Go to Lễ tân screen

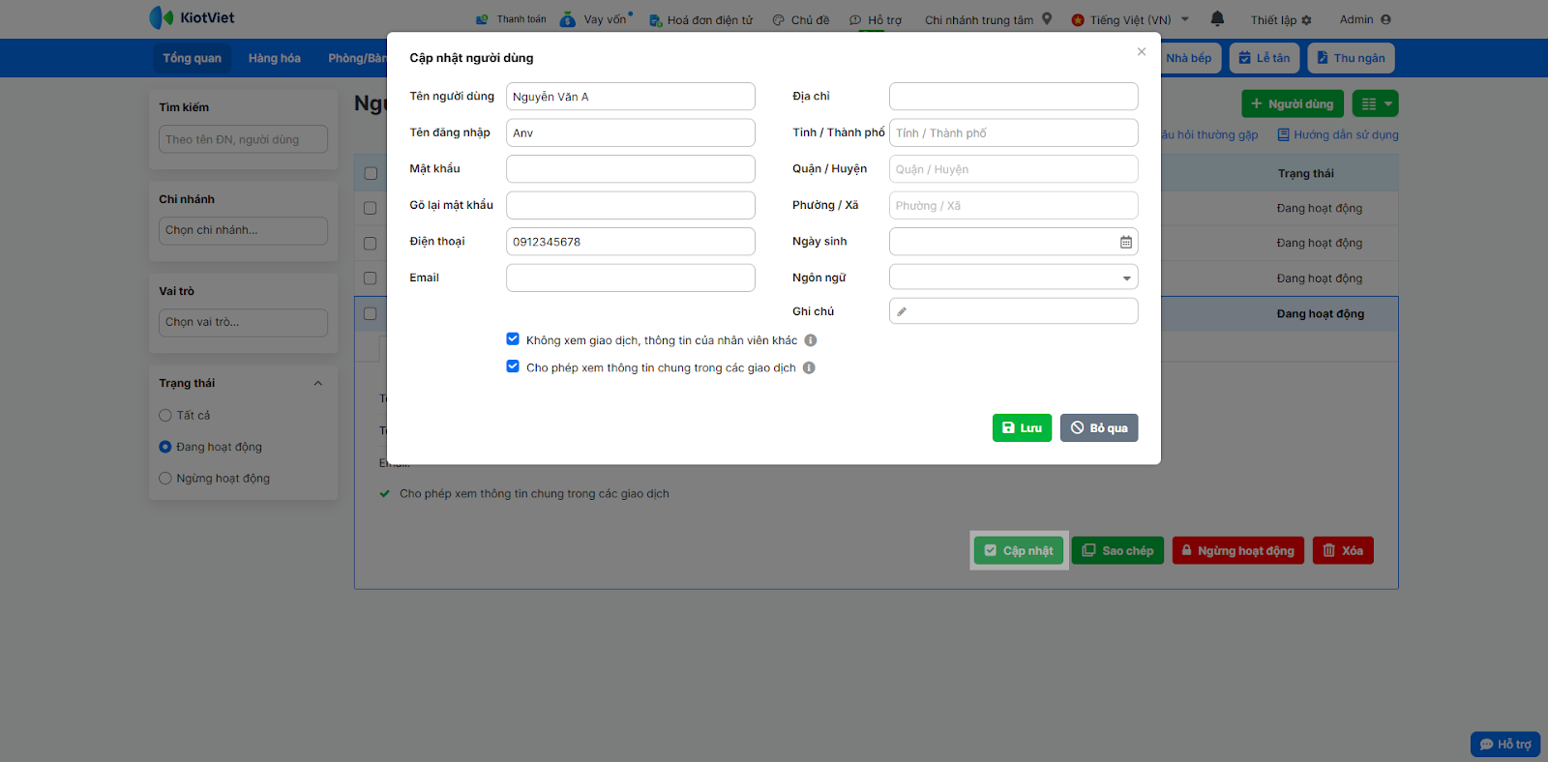(1265, 58)
